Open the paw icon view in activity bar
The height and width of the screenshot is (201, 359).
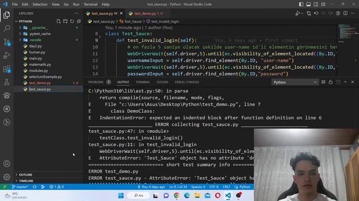tap(7, 95)
